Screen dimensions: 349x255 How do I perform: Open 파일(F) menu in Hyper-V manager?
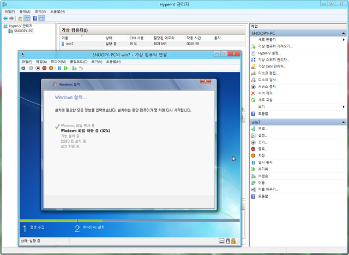pos(10,11)
